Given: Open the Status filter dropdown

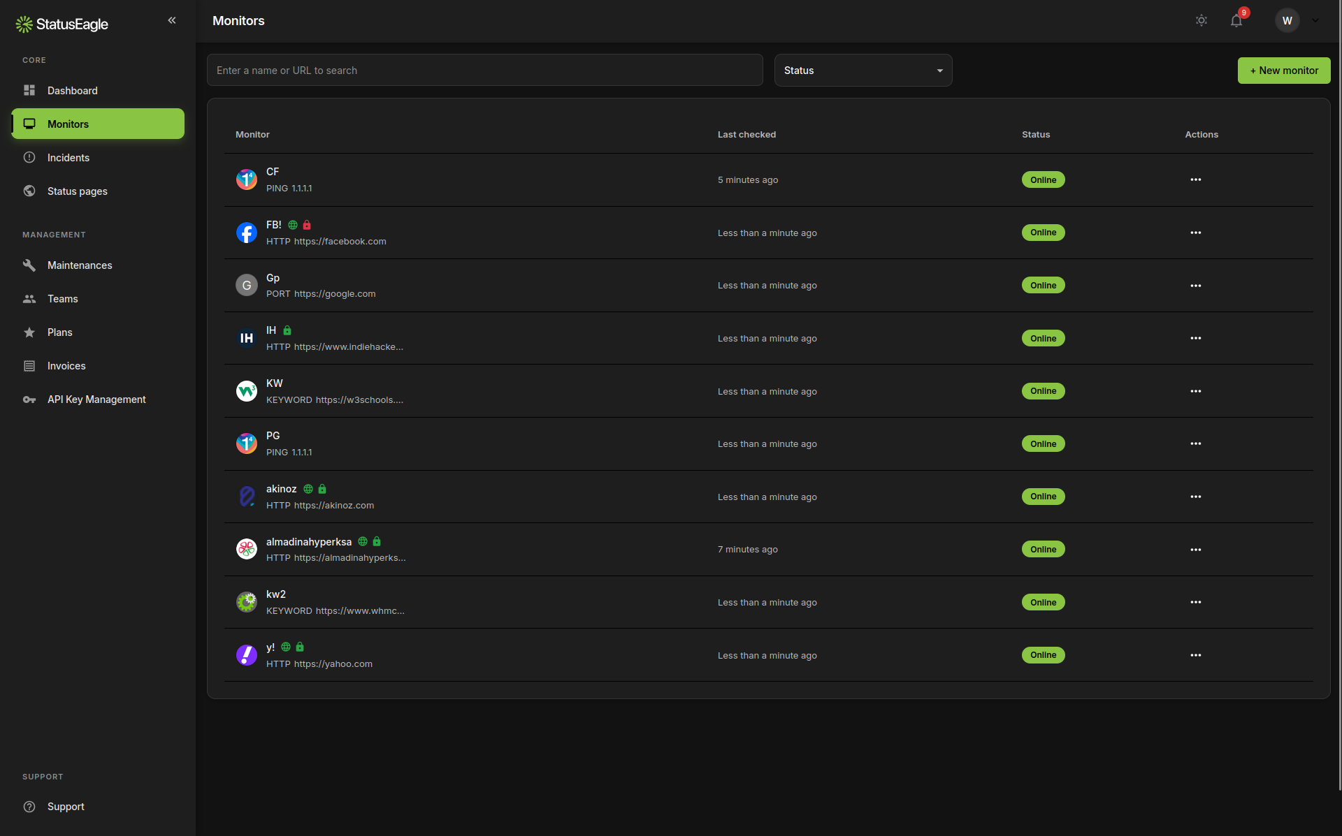Looking at the screenshot, I should tap(863, 70).
